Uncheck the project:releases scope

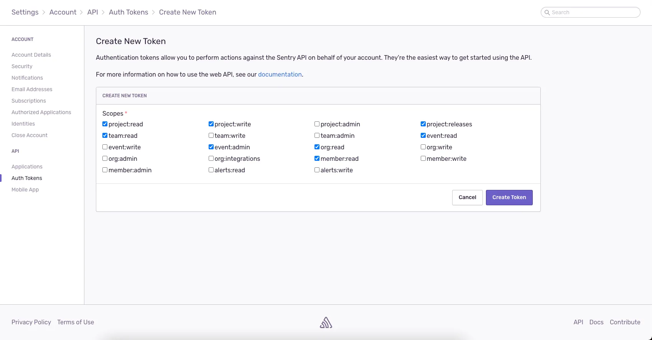[423, 124]
